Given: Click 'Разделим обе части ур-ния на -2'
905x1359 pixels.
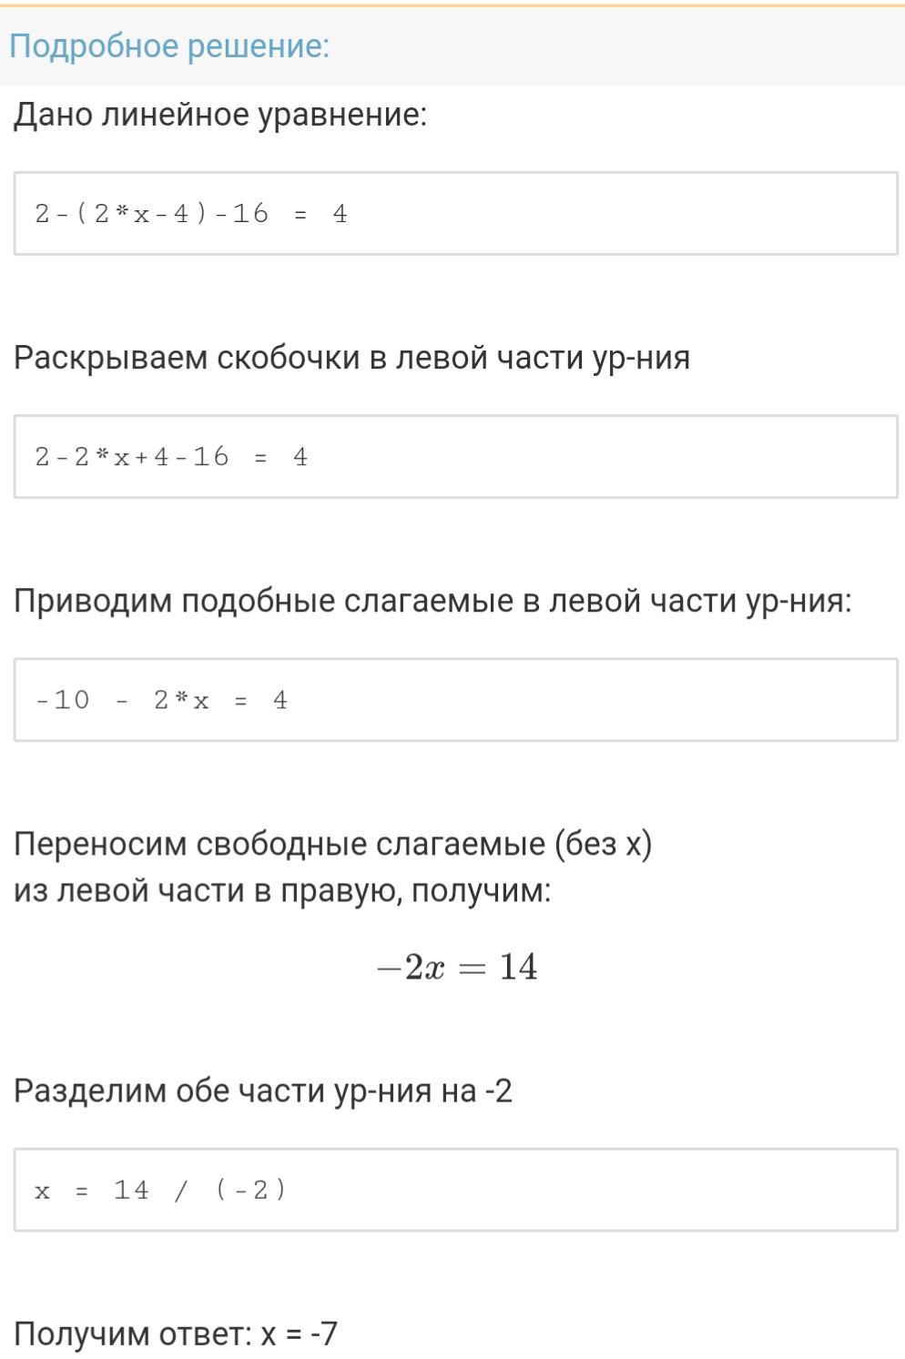Looking at the screenshot, I should [x=263, y=1090].
